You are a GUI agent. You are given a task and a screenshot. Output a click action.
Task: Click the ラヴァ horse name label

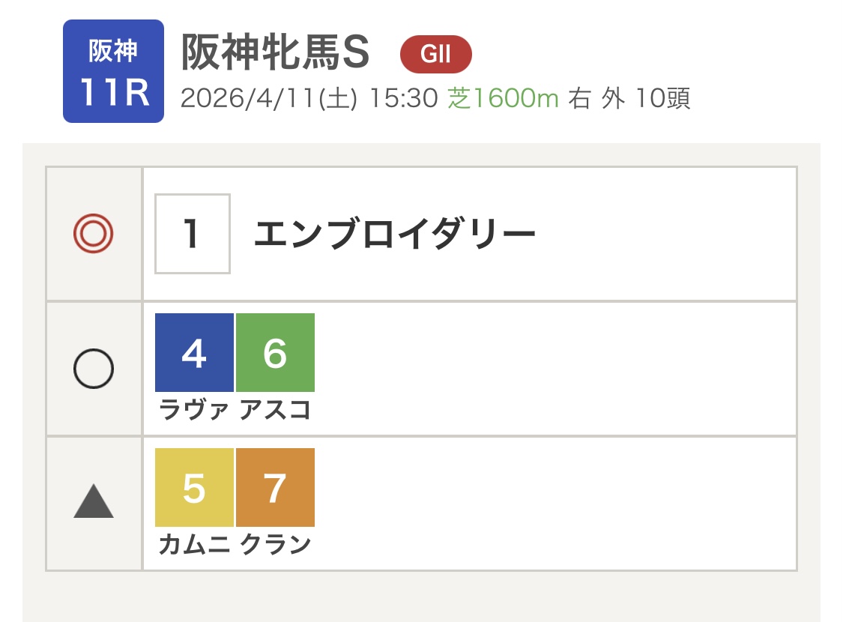click(x=194, y=410)
